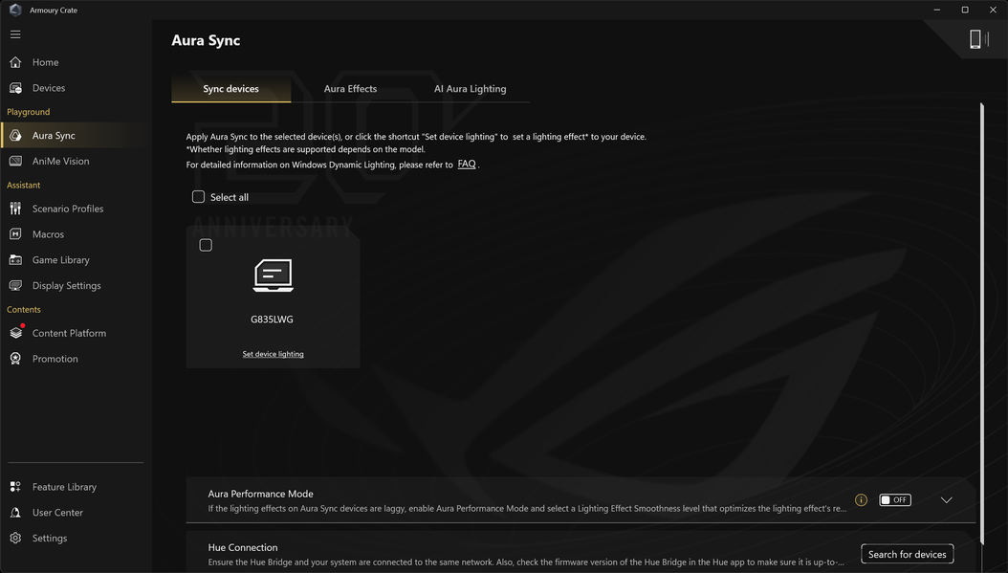Click the Feature Library icon
1008x573 pixels.
(15, 487)
